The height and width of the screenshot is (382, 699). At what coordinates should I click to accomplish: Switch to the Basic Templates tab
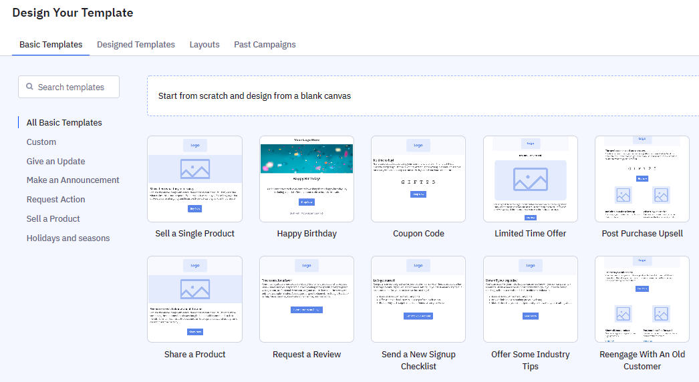(51, 45)
